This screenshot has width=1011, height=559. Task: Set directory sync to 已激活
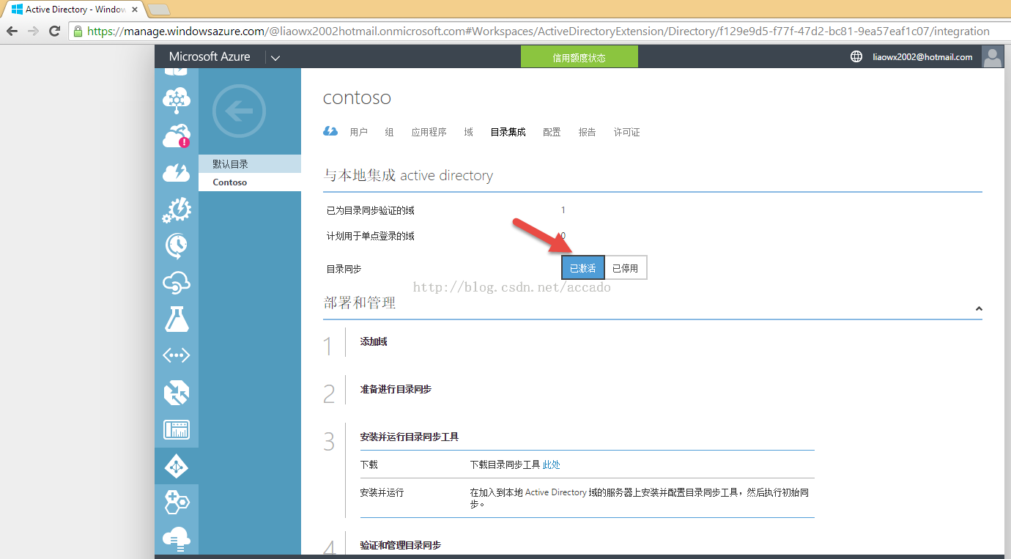pos(583,268)
